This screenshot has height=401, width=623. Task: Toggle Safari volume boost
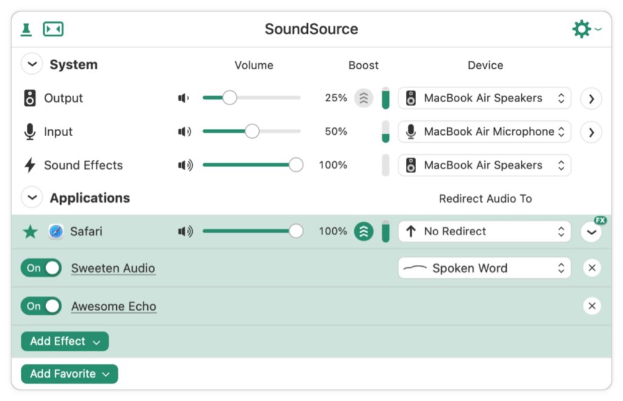coord(363,231)
